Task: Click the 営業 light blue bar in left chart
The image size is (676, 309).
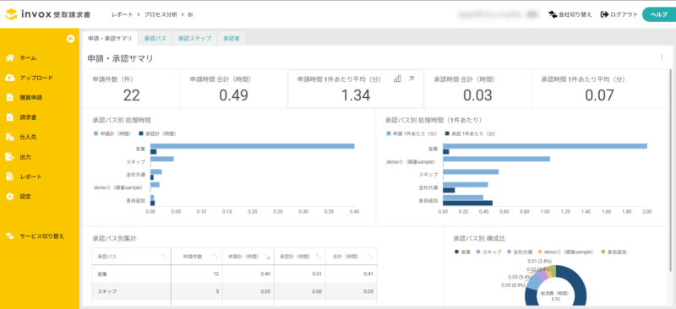Action: [252, 146]
